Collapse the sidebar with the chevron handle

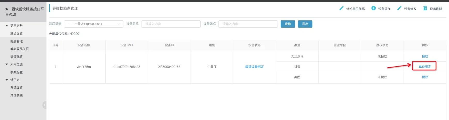click(44, 105)
